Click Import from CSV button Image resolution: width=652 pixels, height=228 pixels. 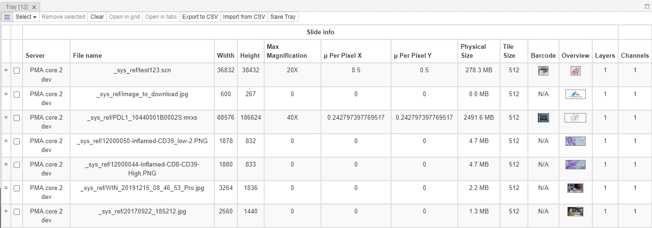tap(244, 17)
